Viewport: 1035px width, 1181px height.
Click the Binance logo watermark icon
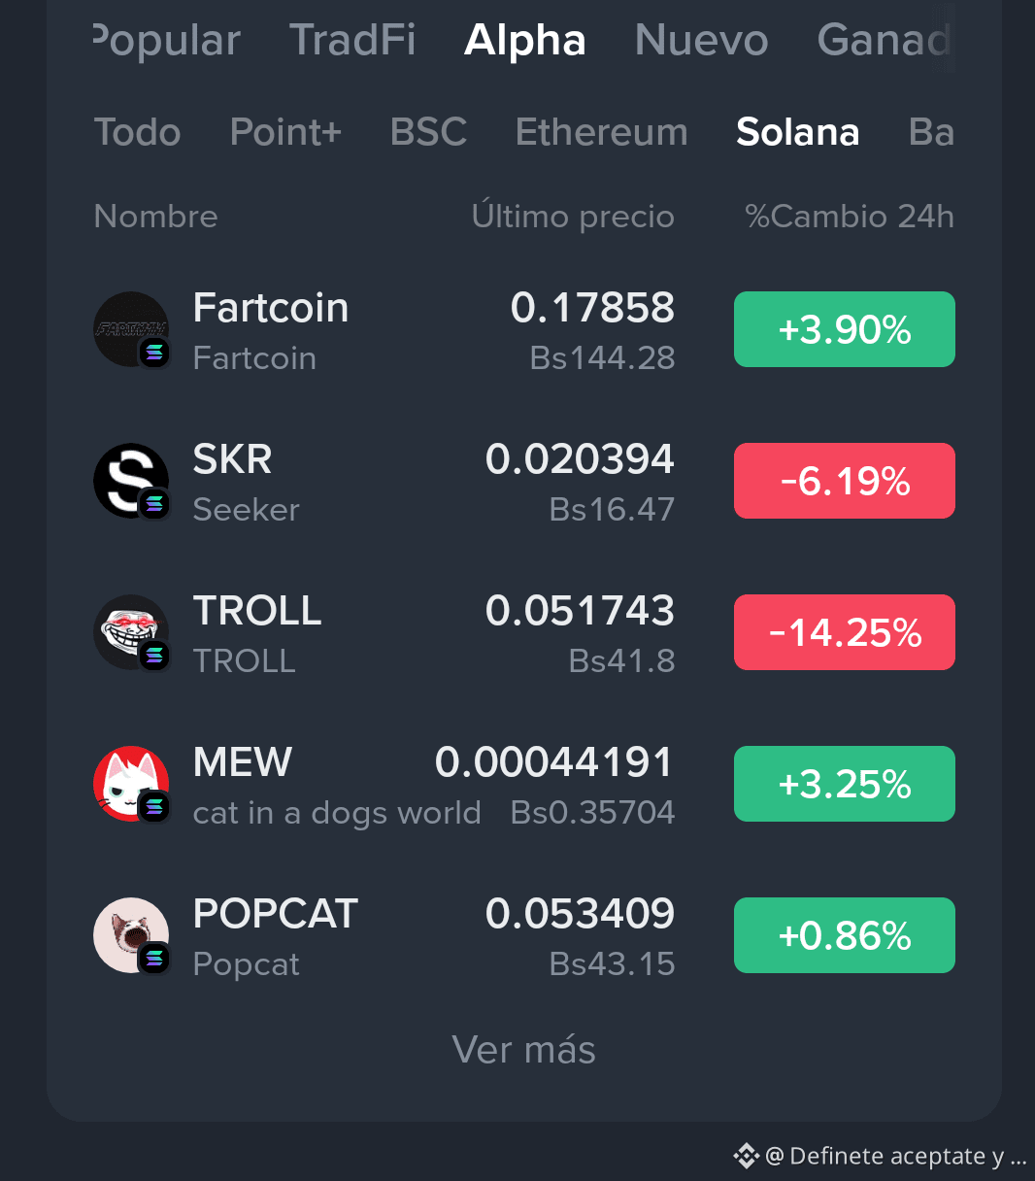(746, 1156)
